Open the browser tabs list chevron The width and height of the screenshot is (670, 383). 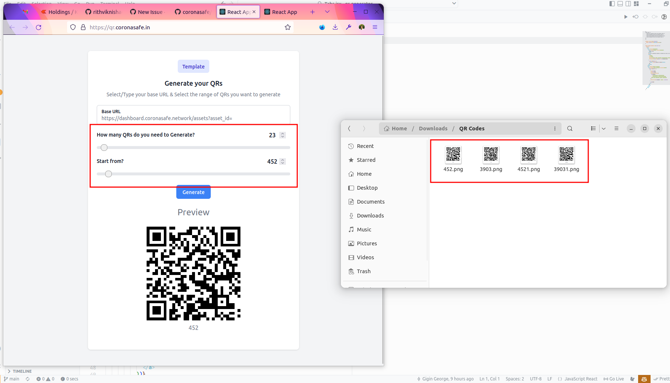tap(327, 12)
